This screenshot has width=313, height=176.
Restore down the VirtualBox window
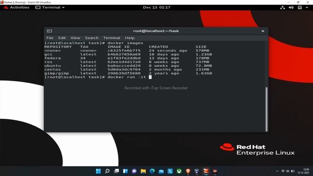(298, 2)
